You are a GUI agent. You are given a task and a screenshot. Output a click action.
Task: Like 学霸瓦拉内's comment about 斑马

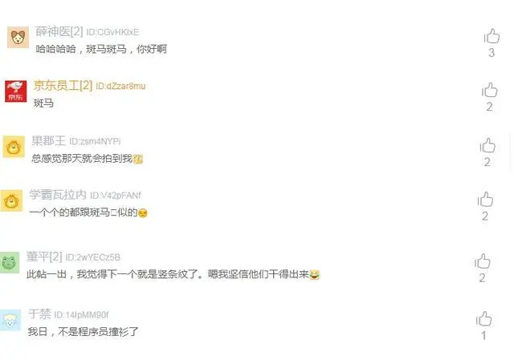point(485,200)
